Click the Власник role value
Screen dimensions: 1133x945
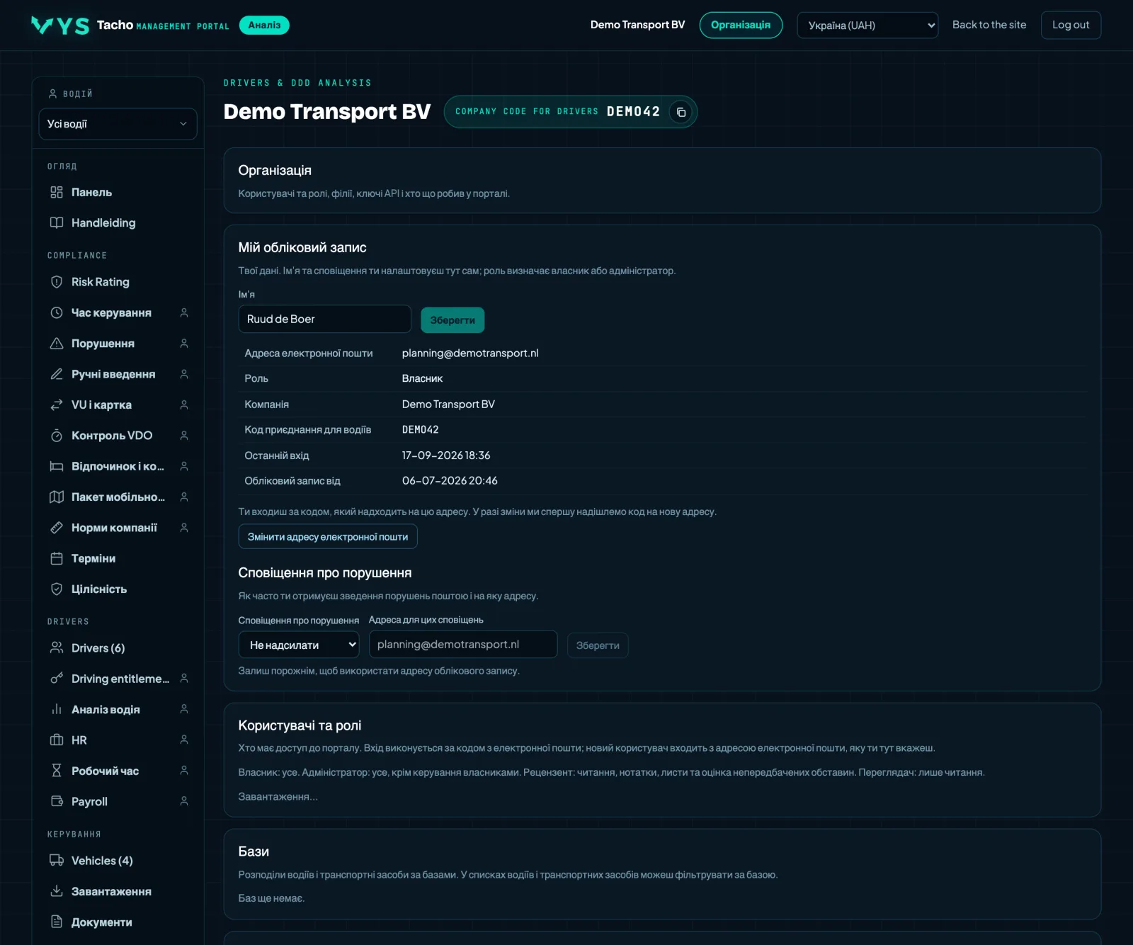422,378
